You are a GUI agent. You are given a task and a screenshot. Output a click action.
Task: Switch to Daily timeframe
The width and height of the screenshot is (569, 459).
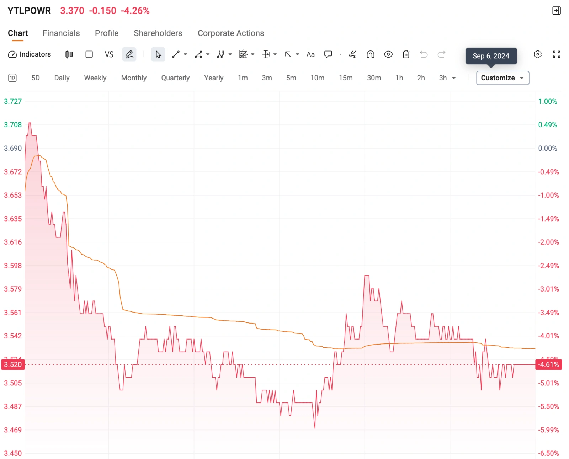(x=62, y=78)
